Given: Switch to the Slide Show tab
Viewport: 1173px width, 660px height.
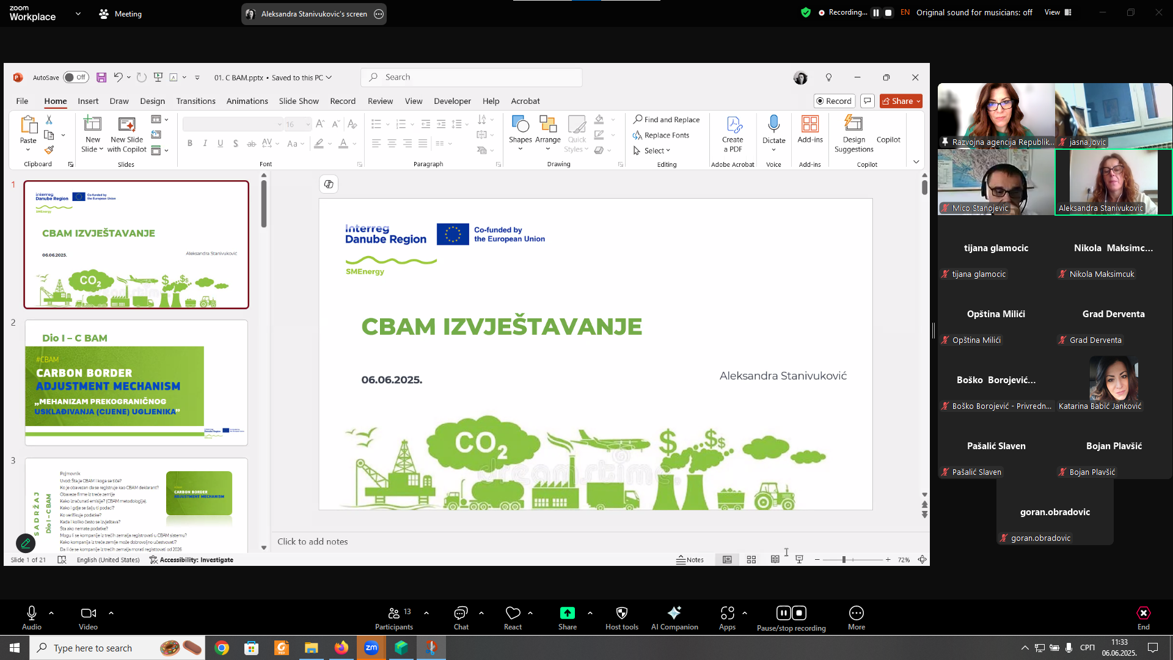Looking at the screenshot, I should pyautogui.click(x=298, y=101).
